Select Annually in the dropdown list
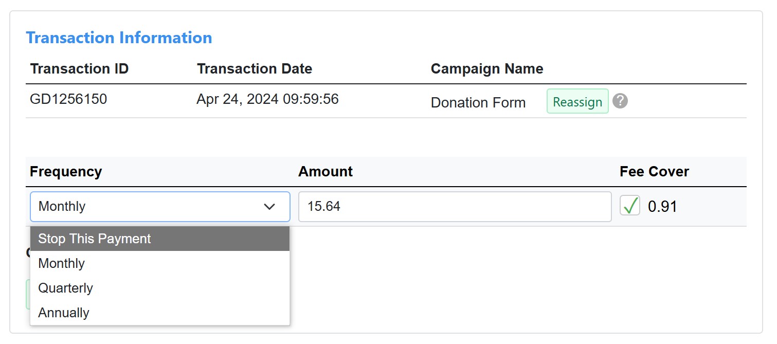The width and height of the screenshot is (777, 344). pyautogui.click(x=160, y=313)
